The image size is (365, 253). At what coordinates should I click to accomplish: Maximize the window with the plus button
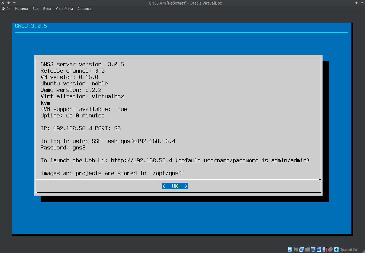pos(9,3)
